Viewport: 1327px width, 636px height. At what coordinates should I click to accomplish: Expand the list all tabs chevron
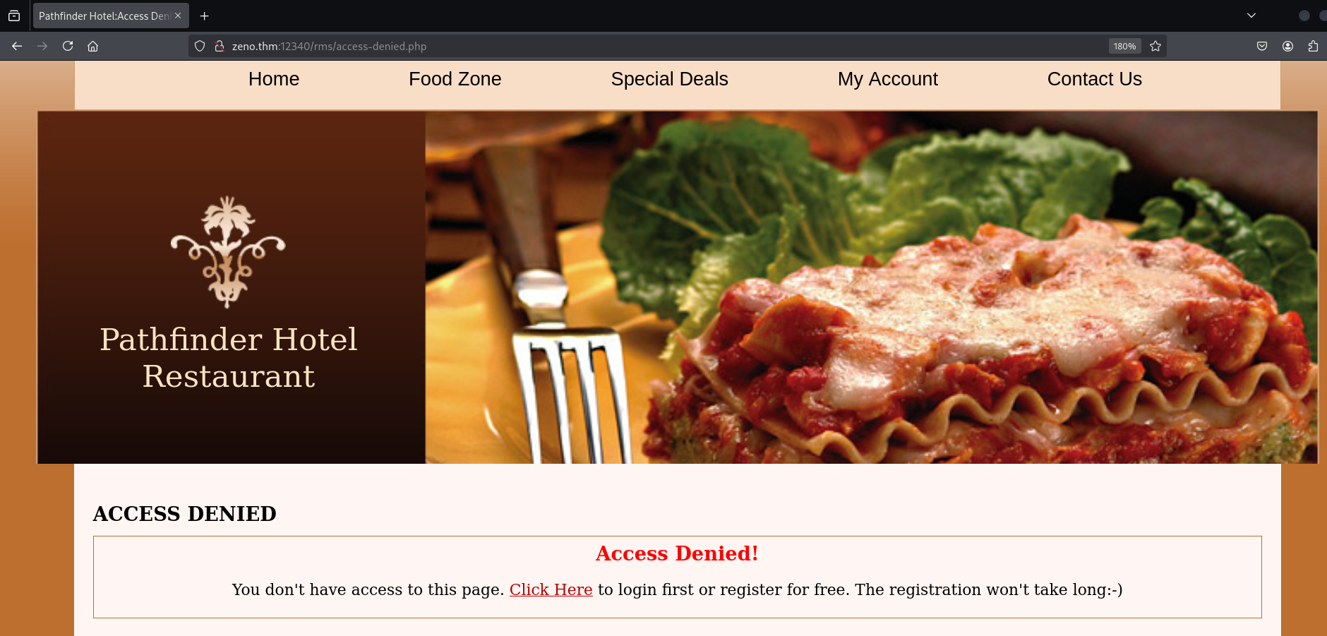point(1251,16)
